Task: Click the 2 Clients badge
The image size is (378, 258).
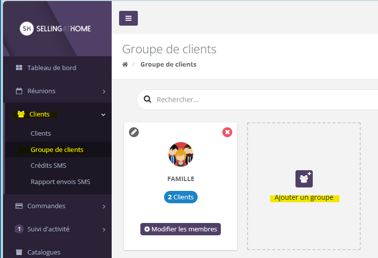Action: [x=181, y=197]
